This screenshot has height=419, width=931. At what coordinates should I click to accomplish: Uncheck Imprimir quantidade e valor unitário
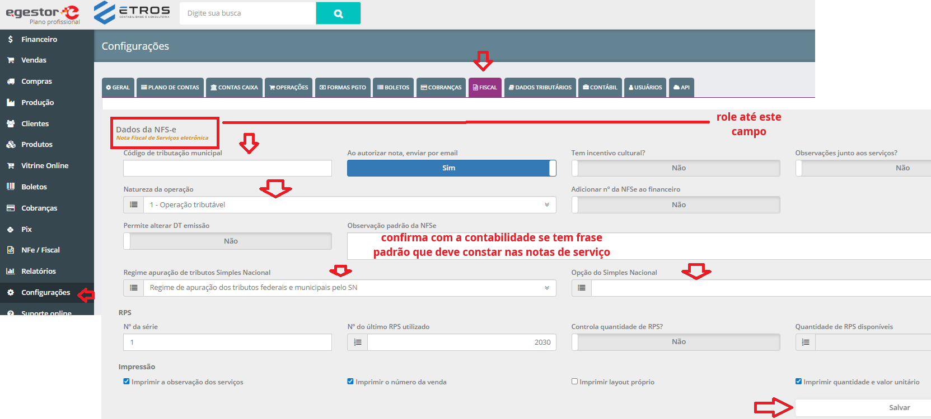[x=798, y=382]
